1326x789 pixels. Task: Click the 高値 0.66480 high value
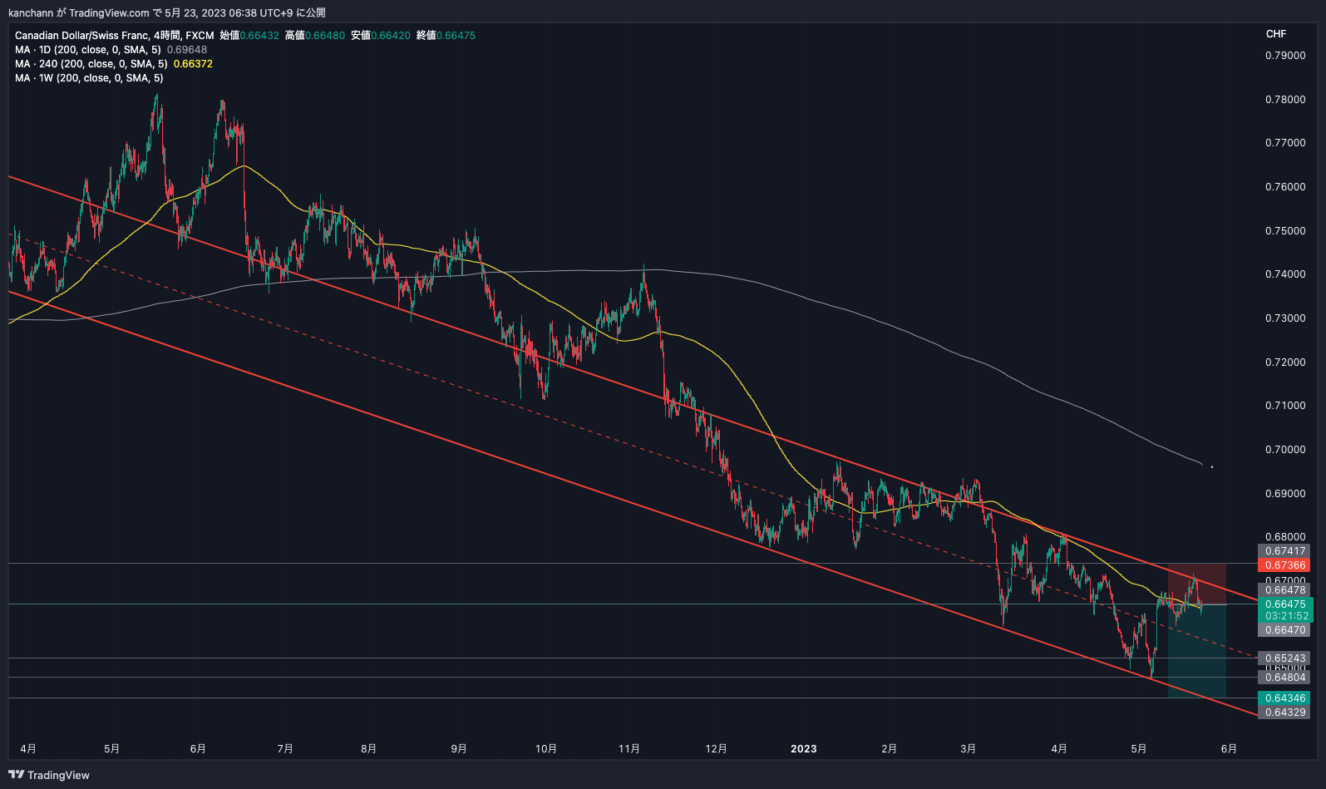315,36
